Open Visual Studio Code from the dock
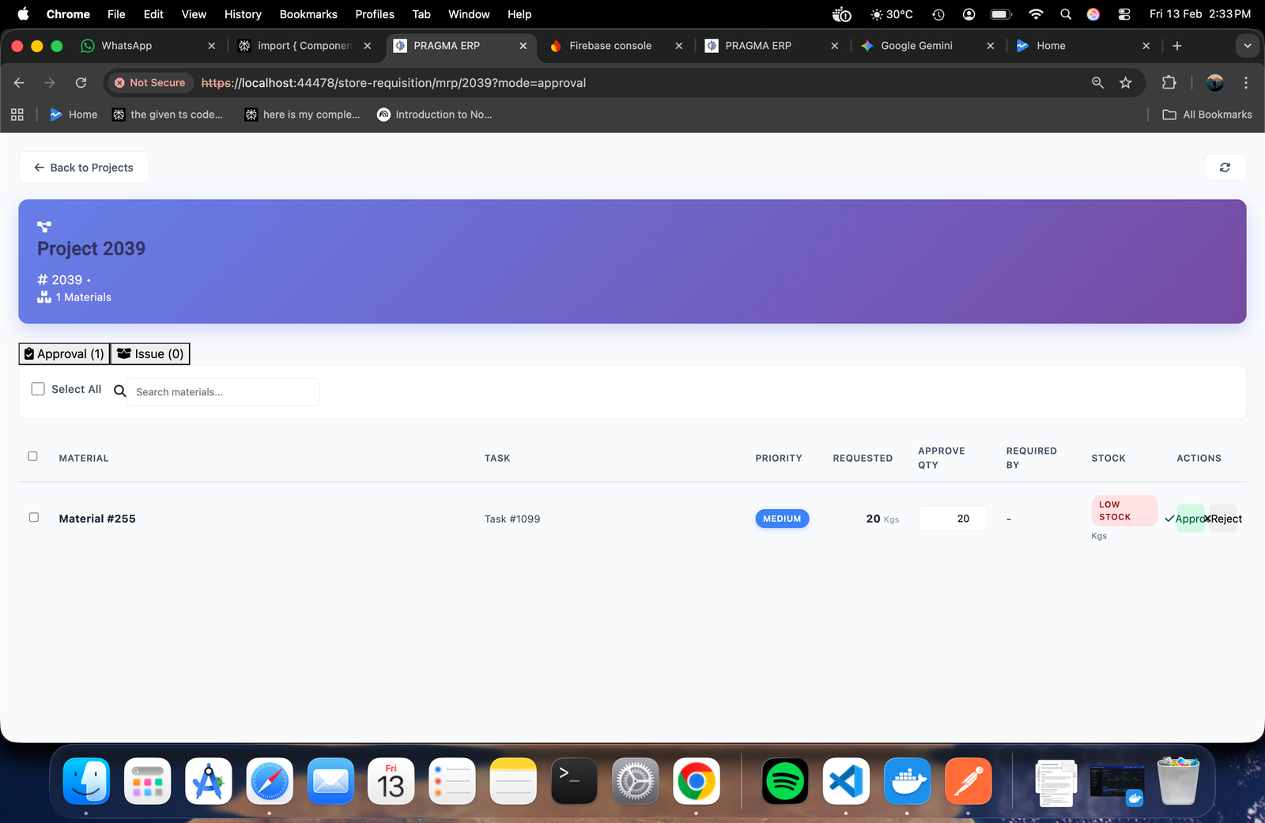The height and width of the screenshot is (823, 1265). tap(846, 782)
